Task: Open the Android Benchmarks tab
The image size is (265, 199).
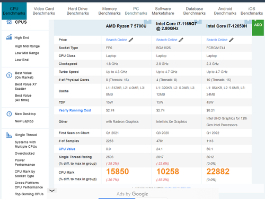Action: tap(225, 11)
